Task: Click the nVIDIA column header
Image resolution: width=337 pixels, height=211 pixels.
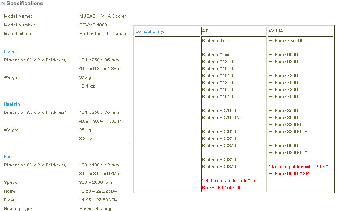Action: click(277, 32)
